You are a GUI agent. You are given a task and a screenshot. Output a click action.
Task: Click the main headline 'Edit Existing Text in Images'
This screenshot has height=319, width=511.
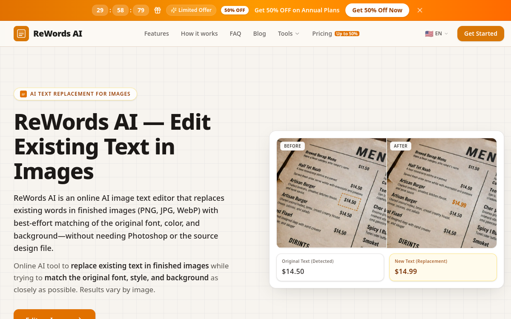pos(112,146)
